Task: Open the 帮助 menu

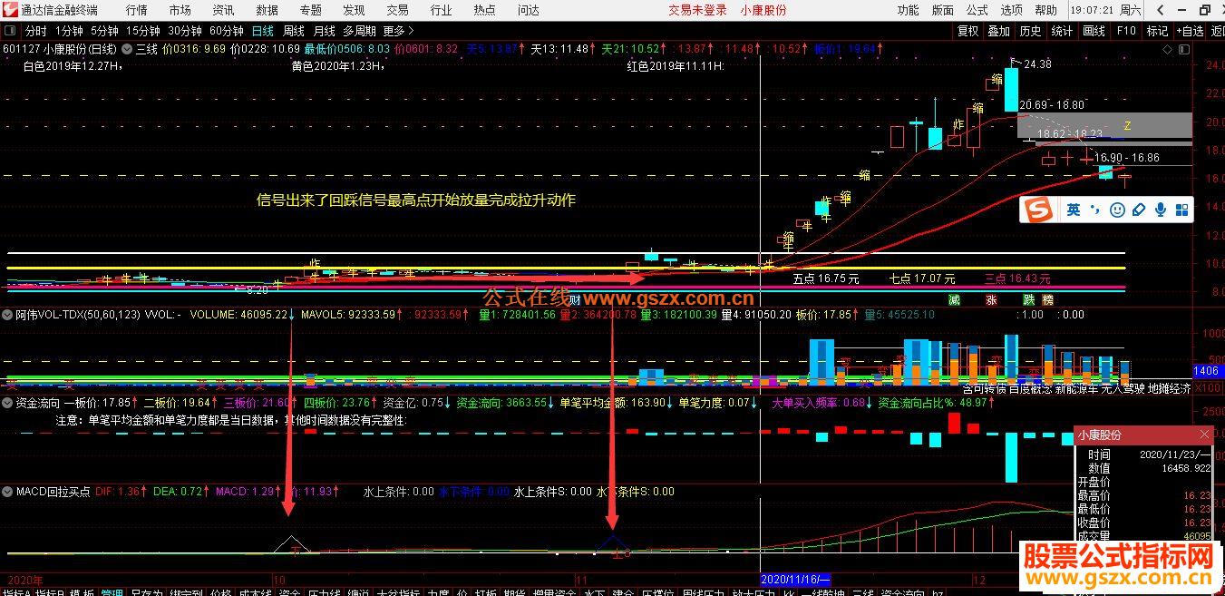Action: point(1045,10)
